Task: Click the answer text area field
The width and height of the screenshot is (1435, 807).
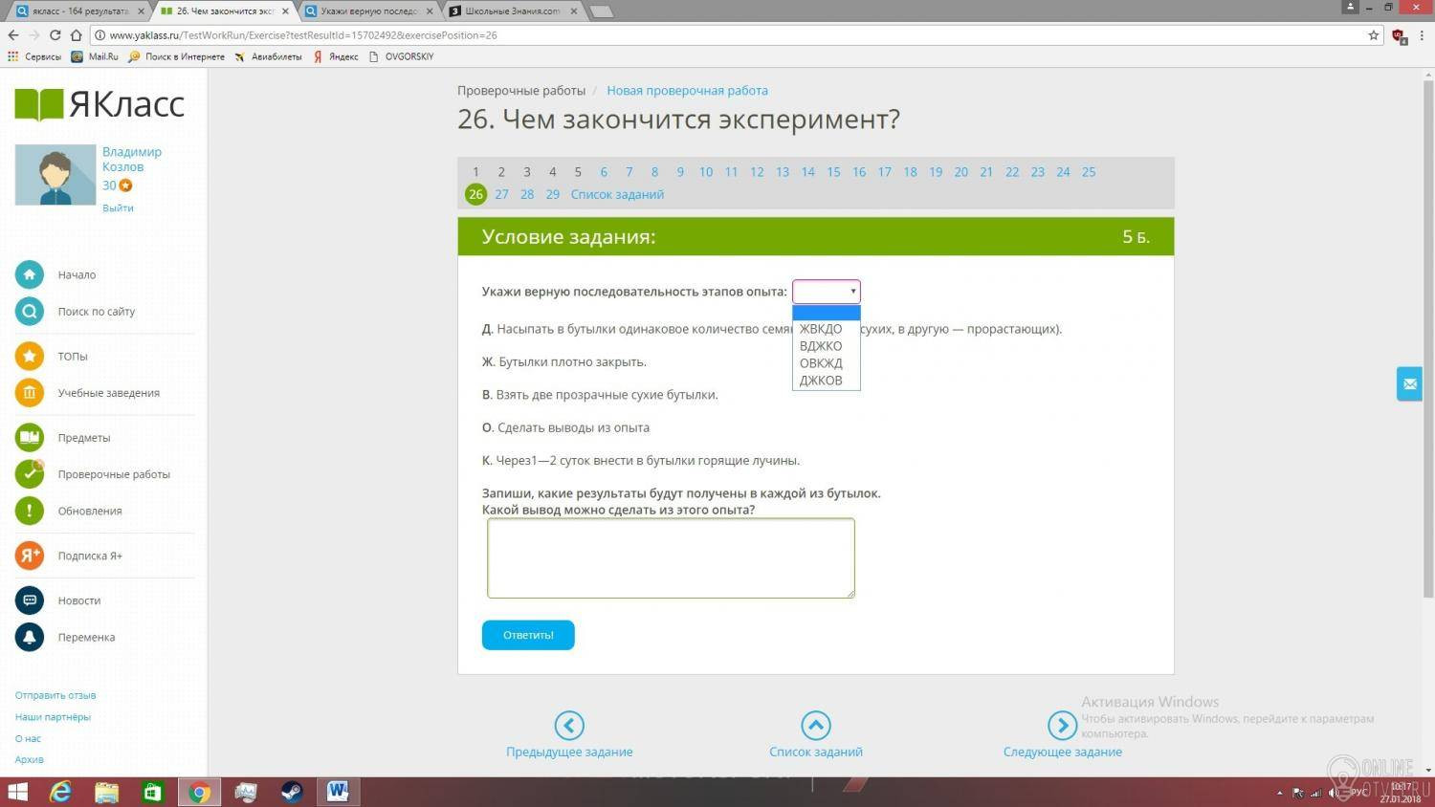Action: tap(671, 558)
